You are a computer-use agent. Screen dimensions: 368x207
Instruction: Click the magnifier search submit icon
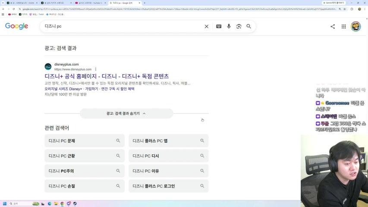[x=249, y=26]
